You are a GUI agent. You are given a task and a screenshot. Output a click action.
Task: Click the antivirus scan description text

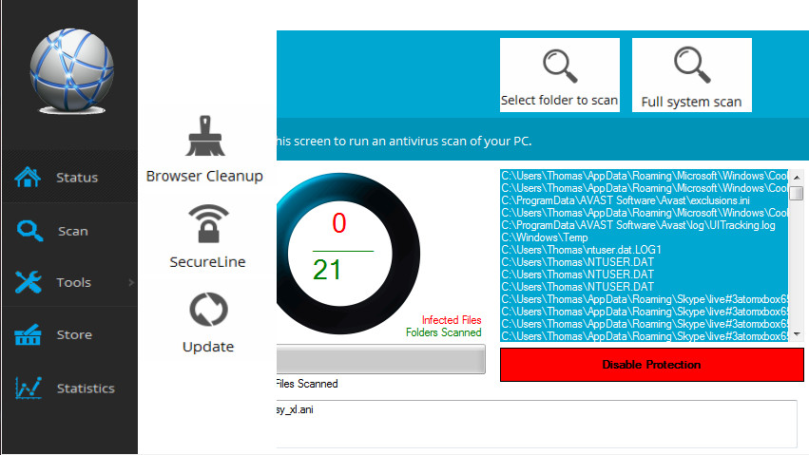click(x=404, y=142)
